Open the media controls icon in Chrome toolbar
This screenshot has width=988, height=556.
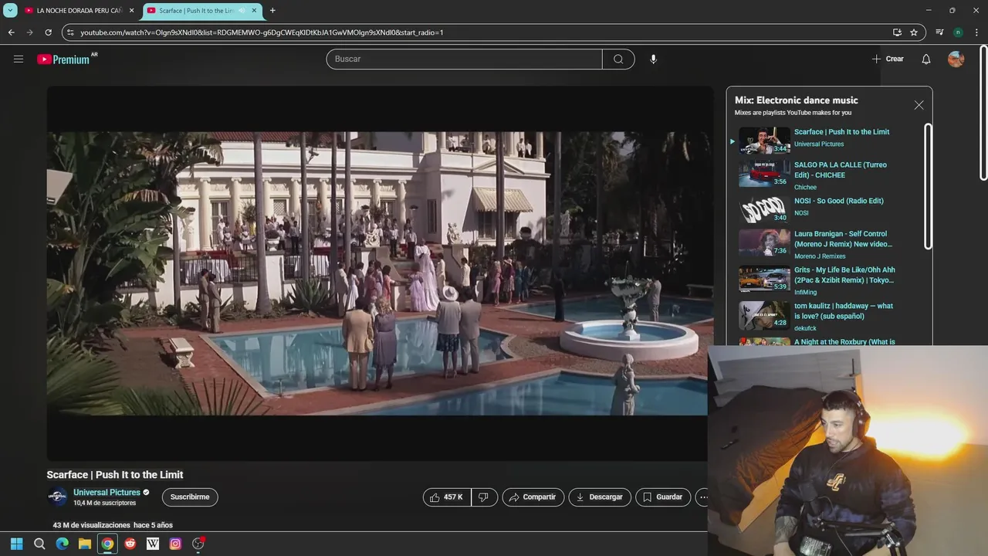click(939, 32)
